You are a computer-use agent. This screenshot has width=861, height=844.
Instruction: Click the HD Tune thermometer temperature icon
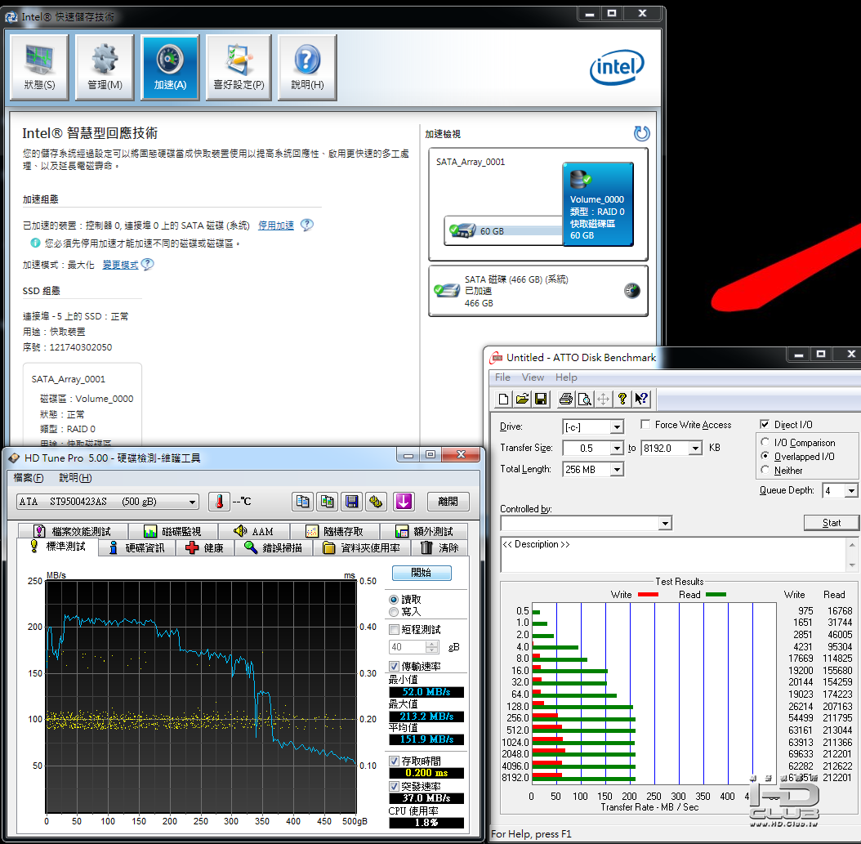[219, 502]
